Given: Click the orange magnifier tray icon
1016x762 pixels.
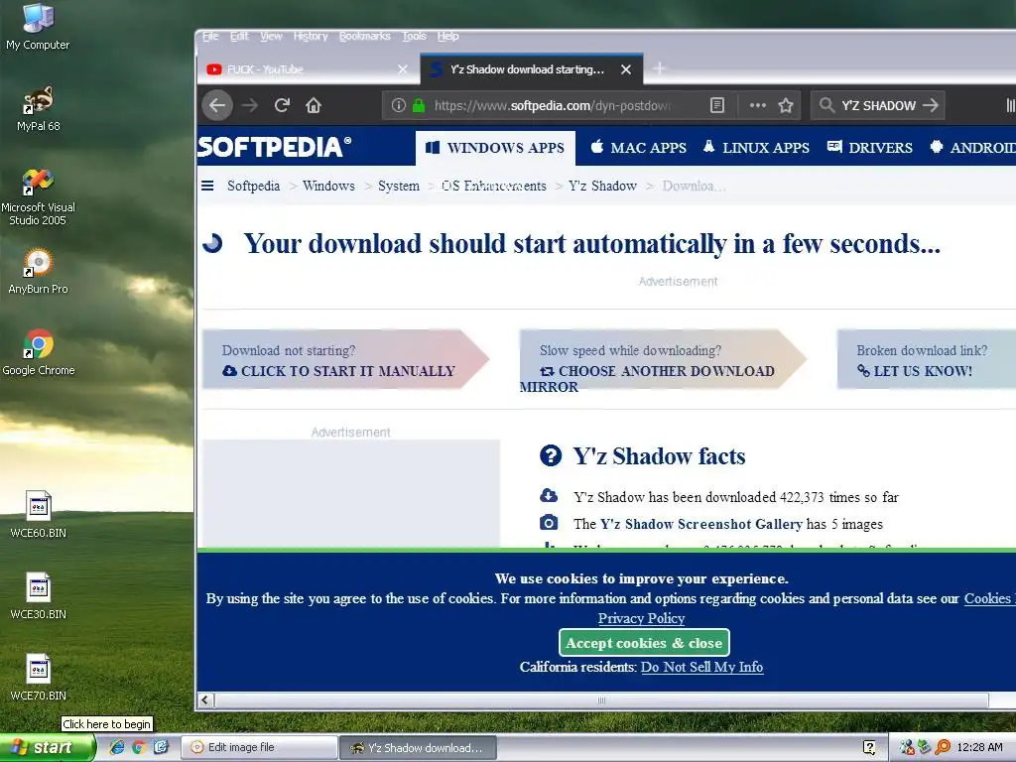Looking at the screenshot, I should (943, 747).
